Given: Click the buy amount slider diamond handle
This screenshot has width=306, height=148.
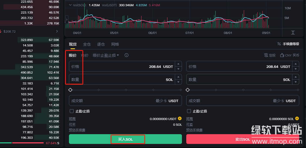Looking at the screenshot, I should pos(70,90).
